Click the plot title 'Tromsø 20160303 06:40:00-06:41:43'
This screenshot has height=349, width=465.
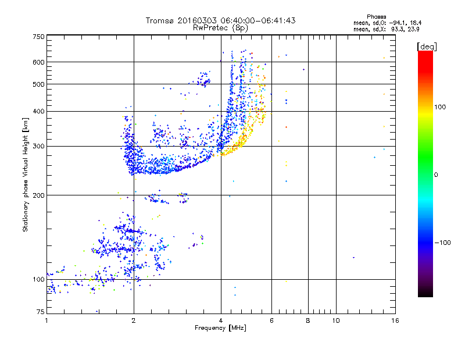click(x=220, y=20)
